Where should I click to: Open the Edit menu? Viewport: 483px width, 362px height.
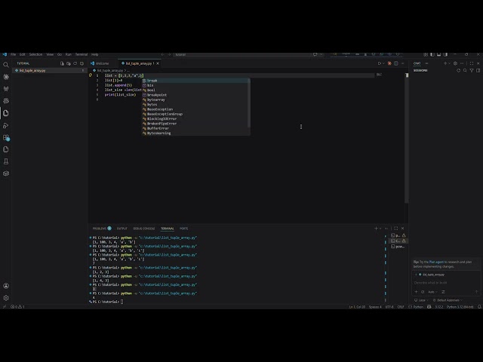point(23,54)
